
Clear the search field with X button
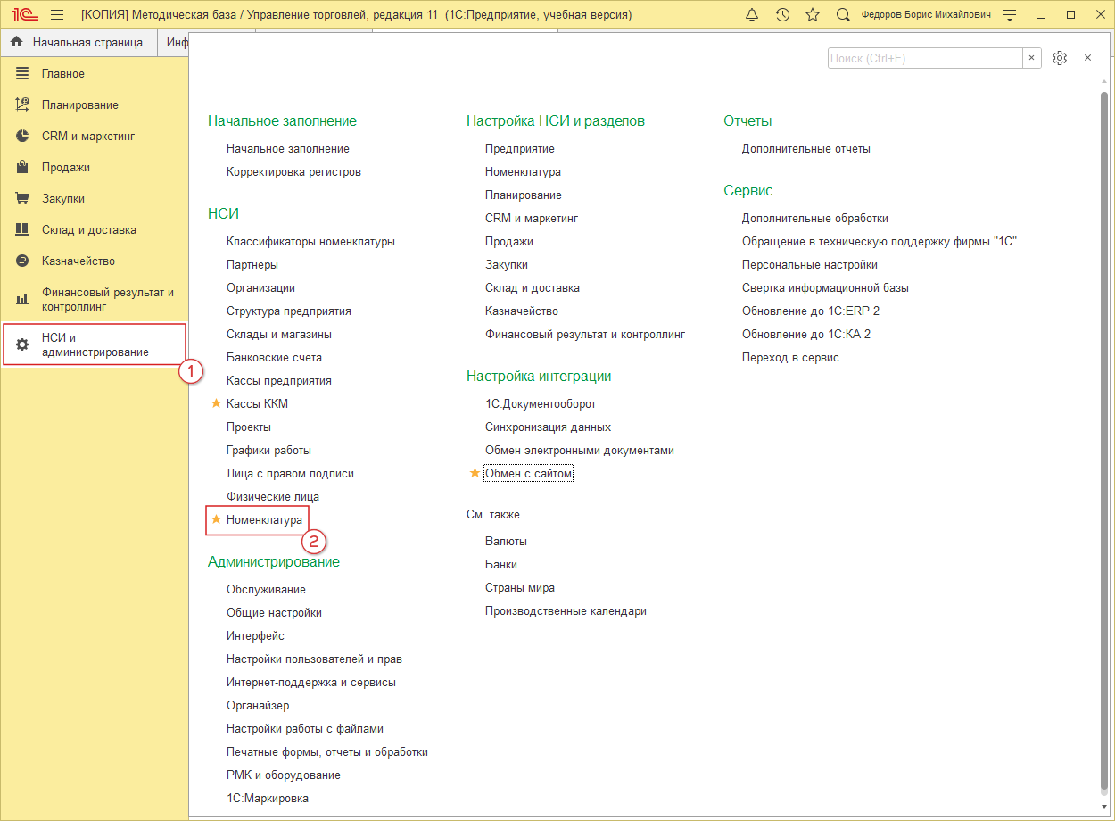click(1032, 58)
